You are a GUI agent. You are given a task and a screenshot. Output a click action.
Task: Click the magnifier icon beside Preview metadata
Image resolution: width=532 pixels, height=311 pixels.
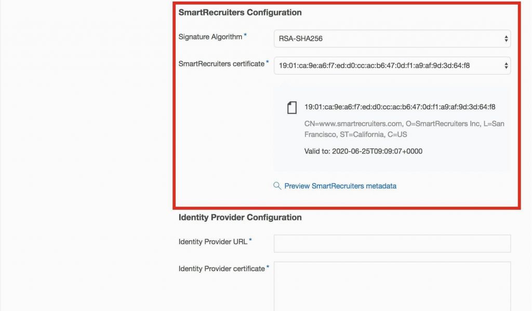tap(277, 186)
